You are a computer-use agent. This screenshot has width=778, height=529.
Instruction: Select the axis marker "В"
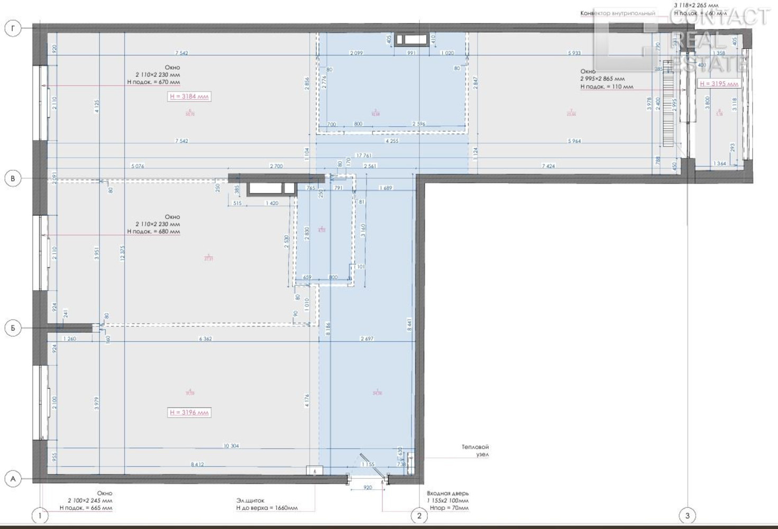tap(13, 178)
